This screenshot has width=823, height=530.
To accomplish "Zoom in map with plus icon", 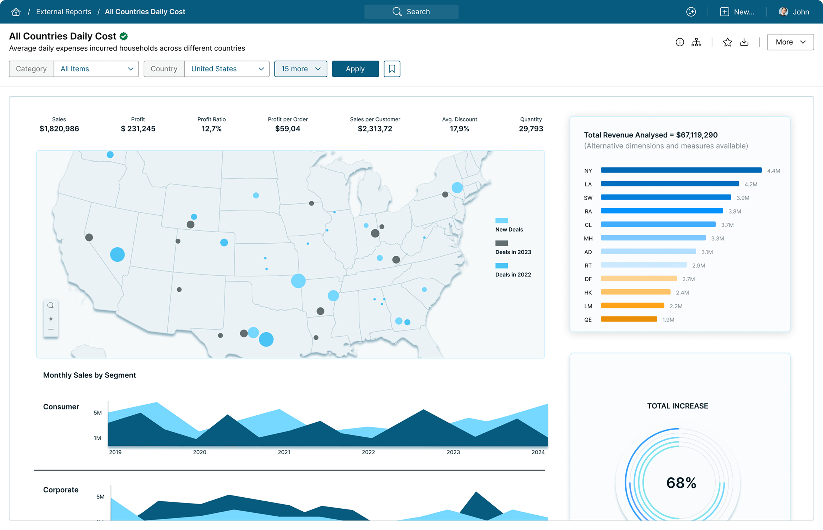I will [x=51, y=319].
